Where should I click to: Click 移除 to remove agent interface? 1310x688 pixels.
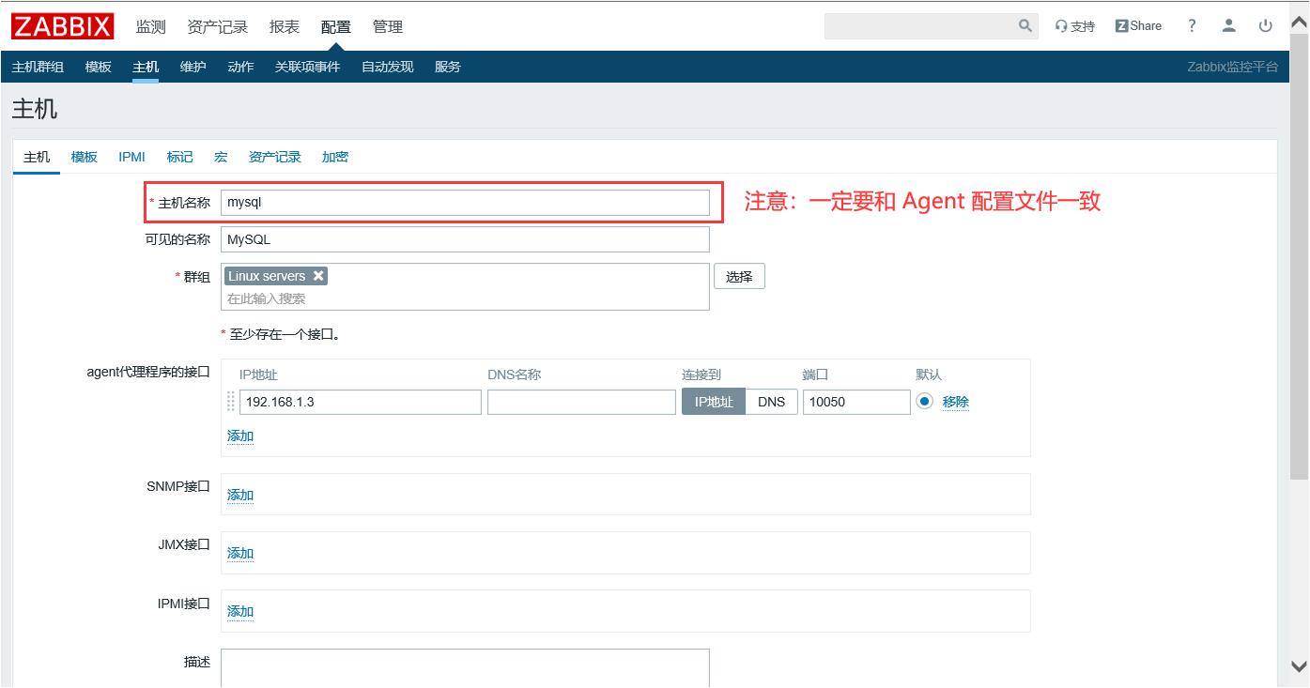[956, 402]
